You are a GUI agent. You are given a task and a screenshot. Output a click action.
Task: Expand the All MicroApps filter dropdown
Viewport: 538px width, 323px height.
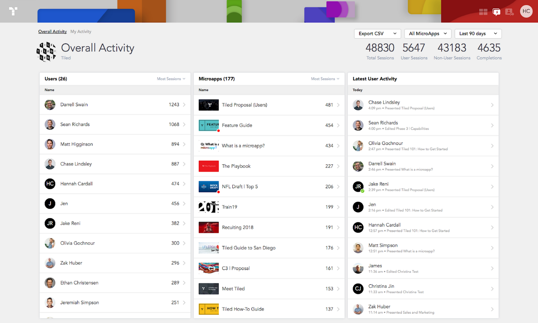428,34
